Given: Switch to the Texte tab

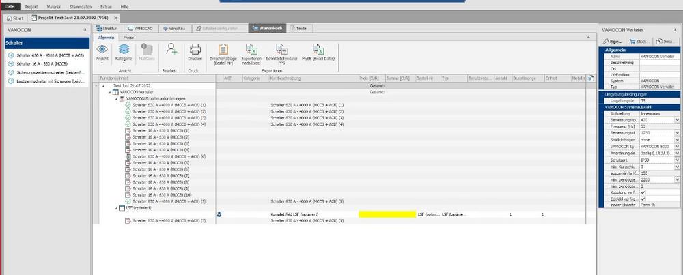Looking at the screenshot, I should pos(299,28).
